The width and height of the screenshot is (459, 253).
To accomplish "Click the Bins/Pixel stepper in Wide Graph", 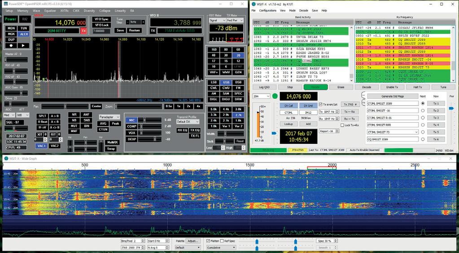I will coord(133,241).
